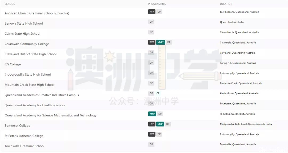Open Cairns State High School entry
Image resolution: width=288 pixels, height=153 pixels.
click(x=22, y=34)
